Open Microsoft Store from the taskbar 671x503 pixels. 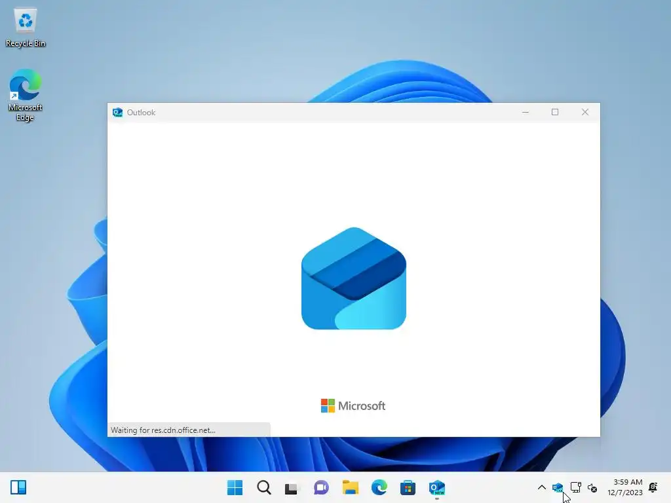click(x=408, y=487)
